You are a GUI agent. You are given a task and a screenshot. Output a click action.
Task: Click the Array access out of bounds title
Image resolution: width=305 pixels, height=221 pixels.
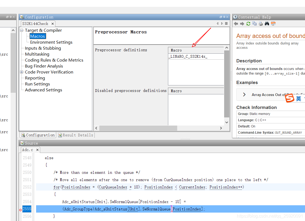click(271, 36)
